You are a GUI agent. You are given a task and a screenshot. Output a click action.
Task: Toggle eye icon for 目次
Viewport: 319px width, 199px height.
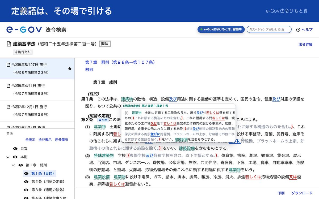tap(15, 149)
